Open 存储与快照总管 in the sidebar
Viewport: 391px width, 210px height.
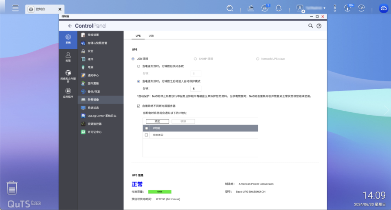(101, 43)
